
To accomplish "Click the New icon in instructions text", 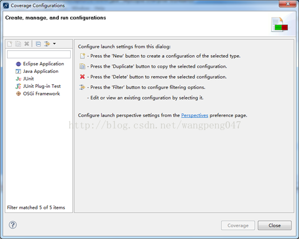I will 83,56.
